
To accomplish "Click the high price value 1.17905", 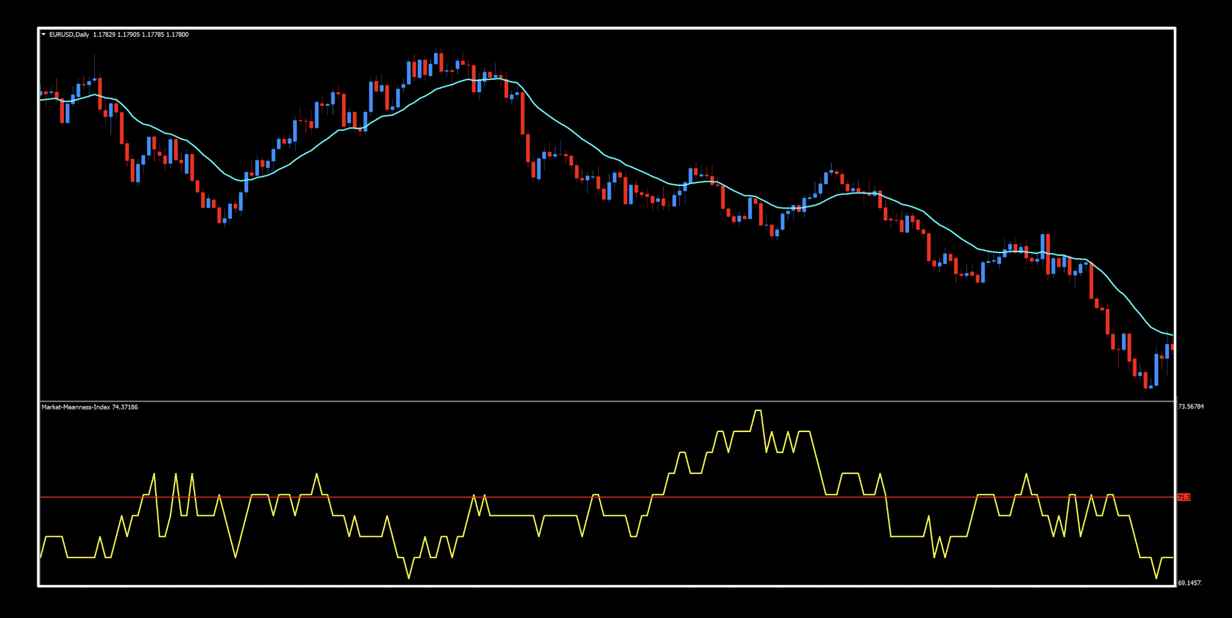I will (128, 35).
